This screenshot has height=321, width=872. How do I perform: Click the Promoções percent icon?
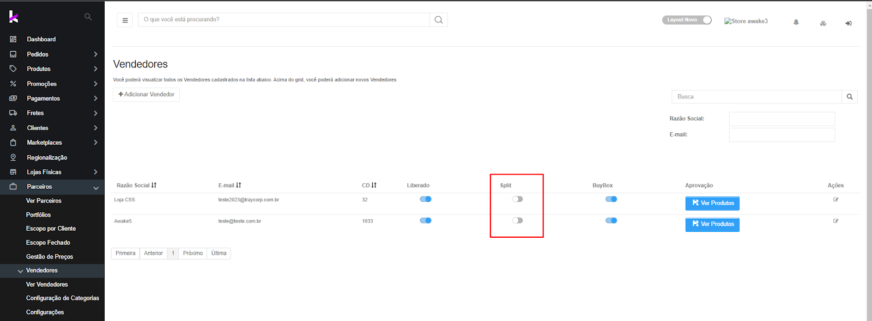13,84
